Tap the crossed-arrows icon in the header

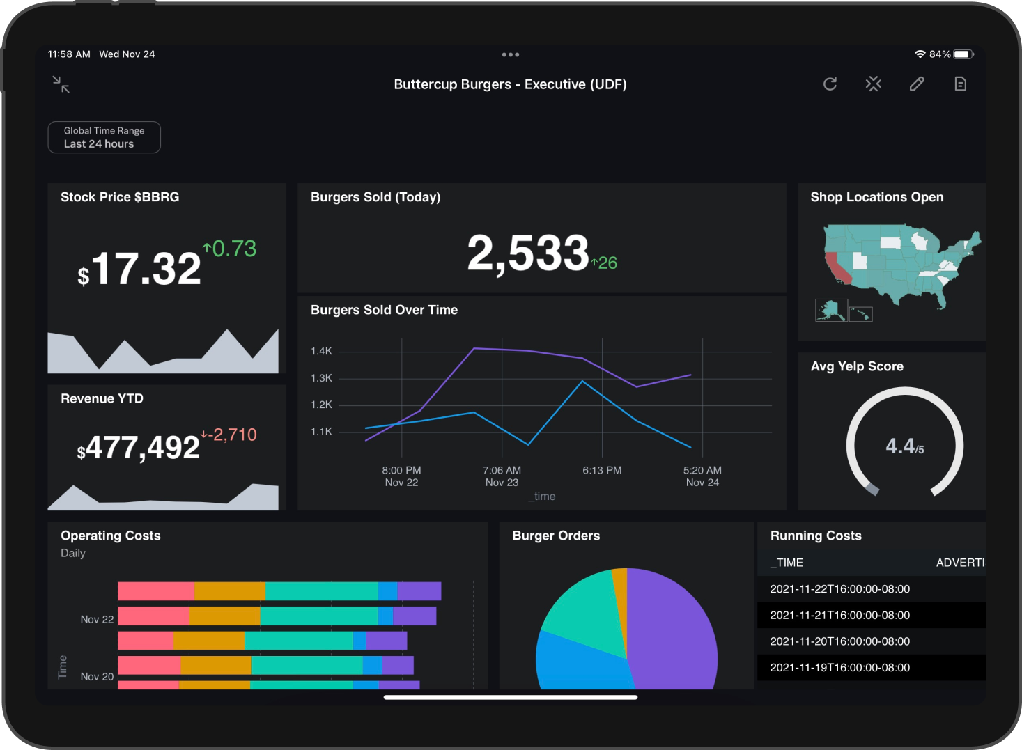(874, 84)
